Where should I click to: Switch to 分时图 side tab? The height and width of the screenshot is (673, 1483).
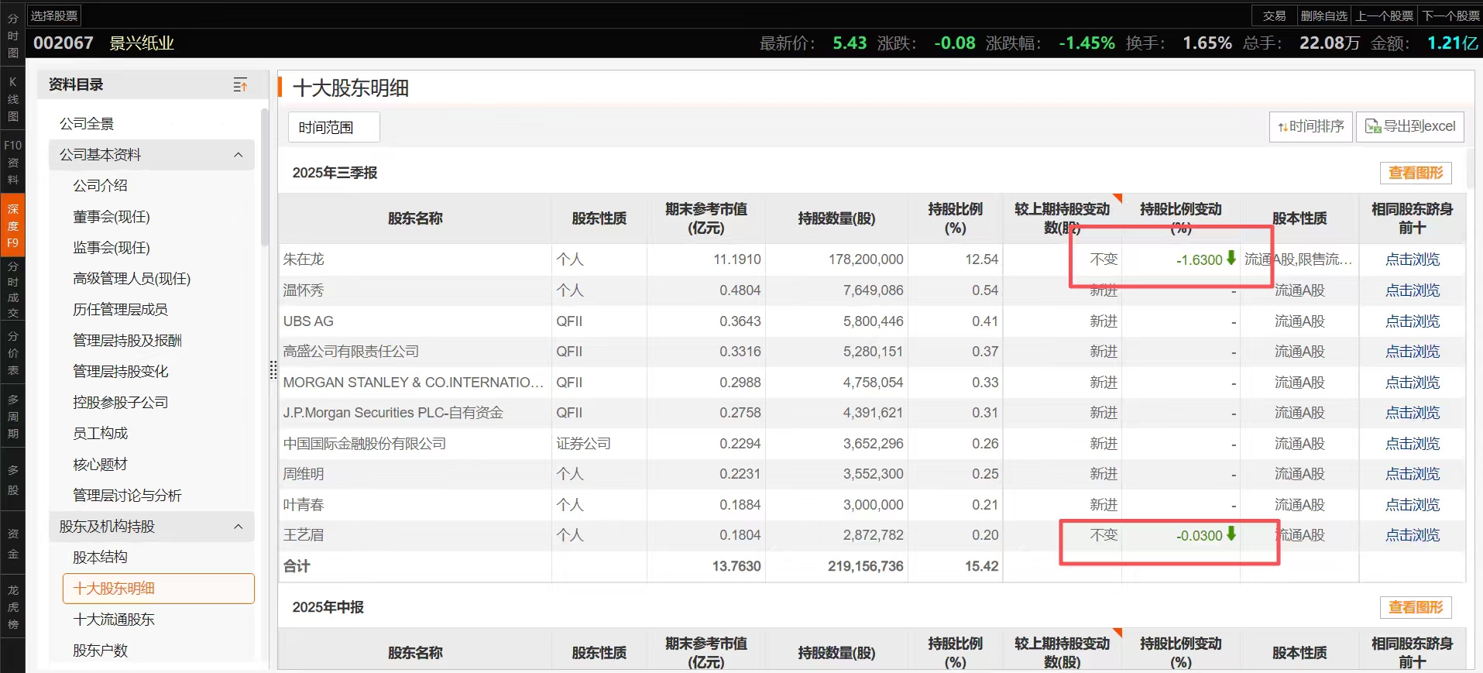[x=12, y=36]
